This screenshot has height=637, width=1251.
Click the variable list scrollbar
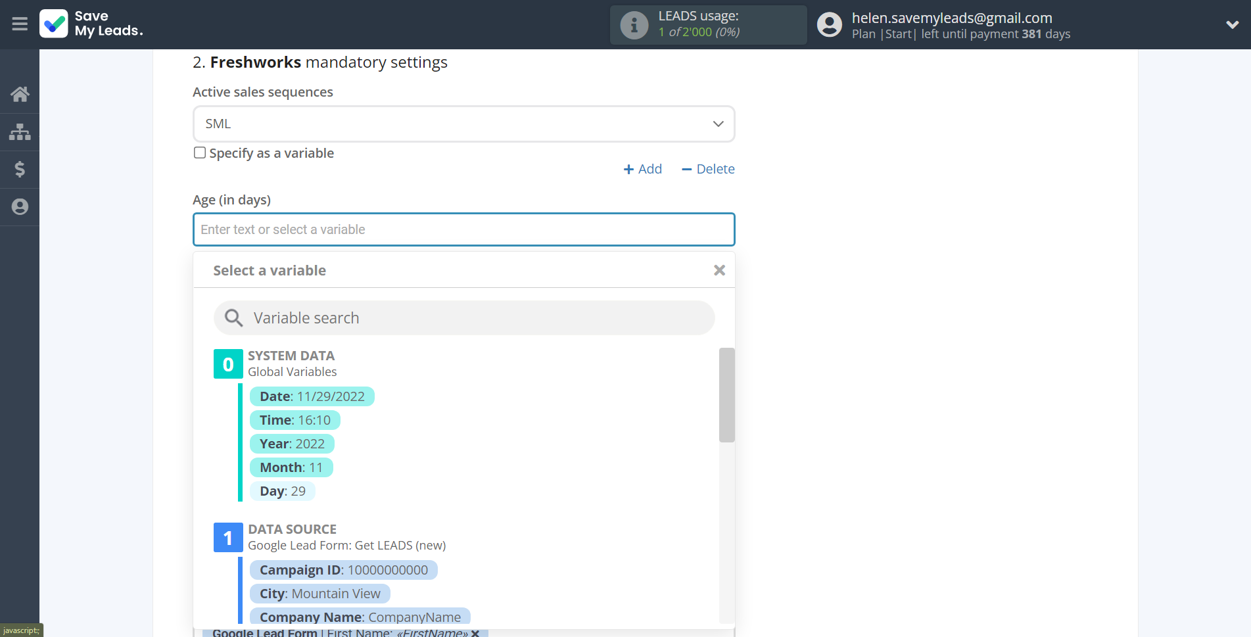point(726,395)
